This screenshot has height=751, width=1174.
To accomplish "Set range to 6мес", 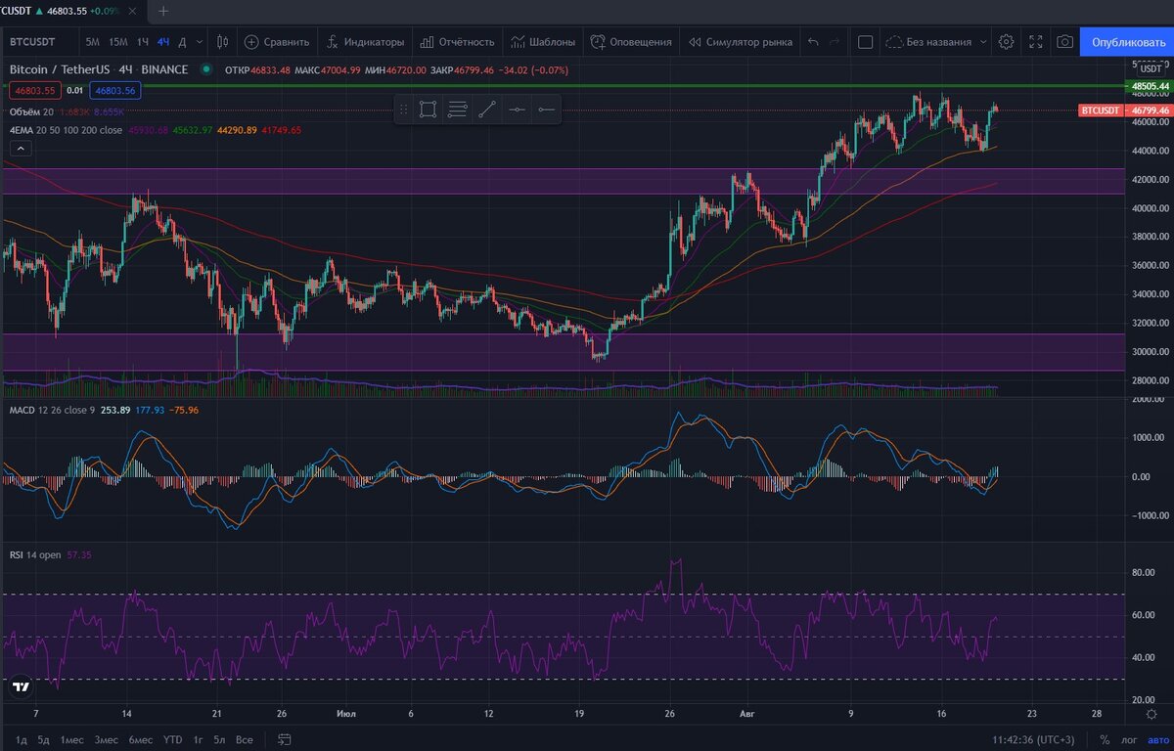I will click(x=140, y=739).
